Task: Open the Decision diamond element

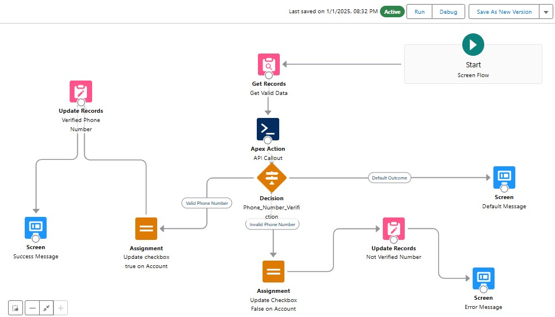Action: (x=271, y=178)
